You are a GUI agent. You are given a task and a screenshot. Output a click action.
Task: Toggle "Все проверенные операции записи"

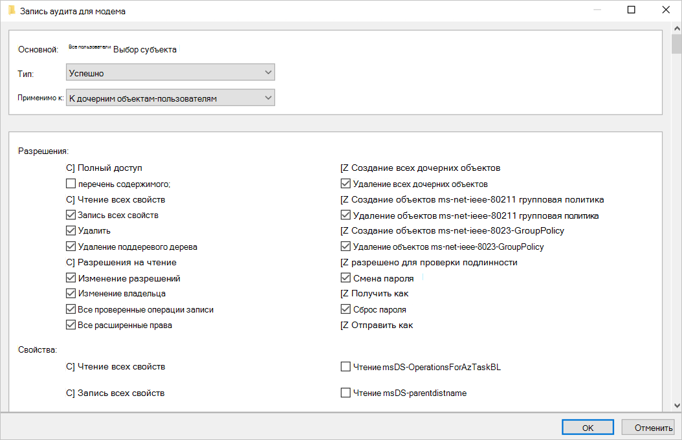click(x=71, y=309)
